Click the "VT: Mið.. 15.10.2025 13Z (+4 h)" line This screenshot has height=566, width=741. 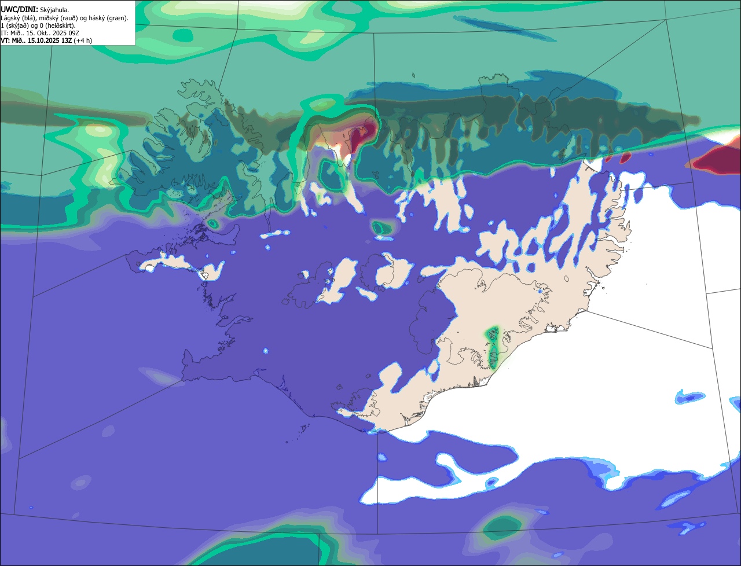(46, 41)
